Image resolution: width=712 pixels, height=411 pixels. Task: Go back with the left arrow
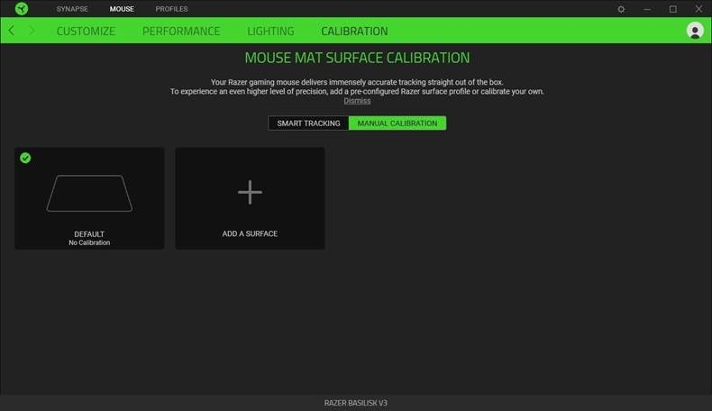point(12,31)
